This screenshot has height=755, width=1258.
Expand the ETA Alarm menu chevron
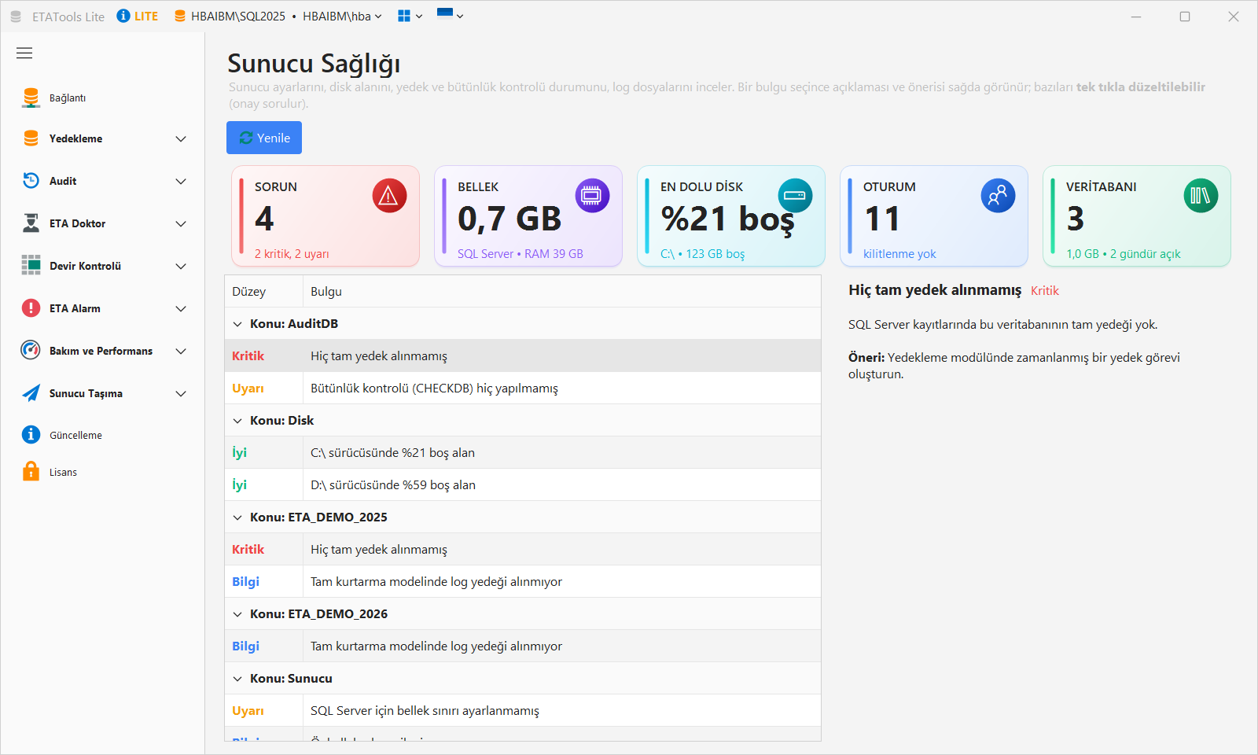coord(181,309)
